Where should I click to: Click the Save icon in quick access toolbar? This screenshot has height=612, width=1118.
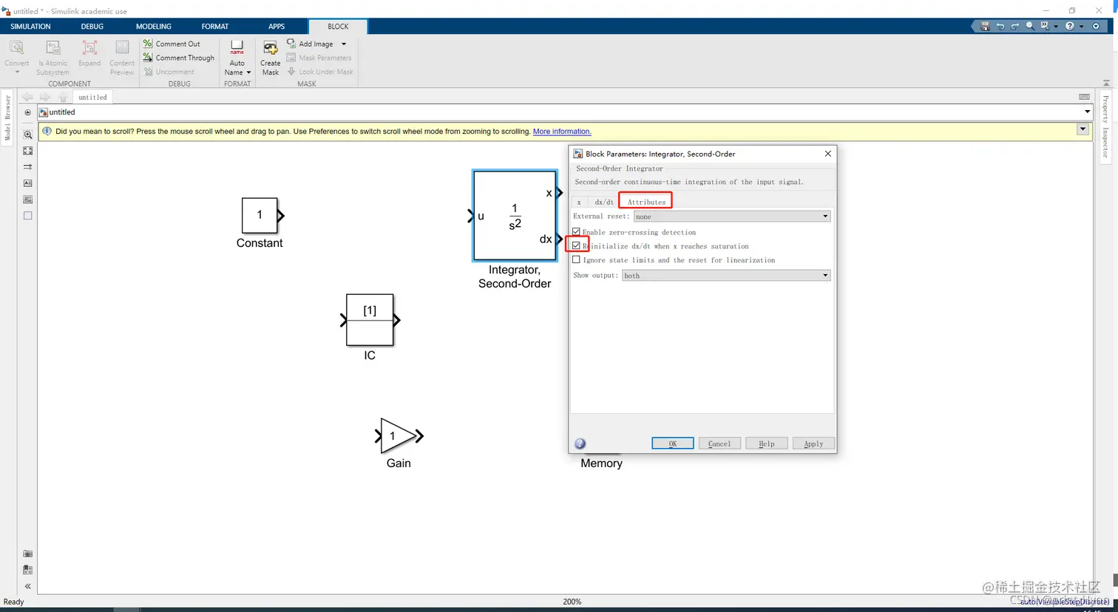tap(985, 26)
